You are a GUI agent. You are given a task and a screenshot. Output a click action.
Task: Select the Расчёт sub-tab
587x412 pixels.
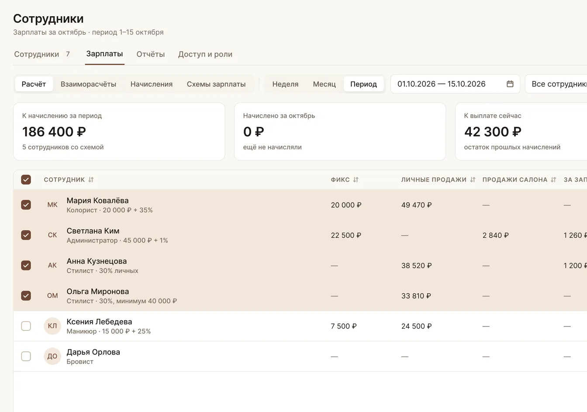pos(34,84)
